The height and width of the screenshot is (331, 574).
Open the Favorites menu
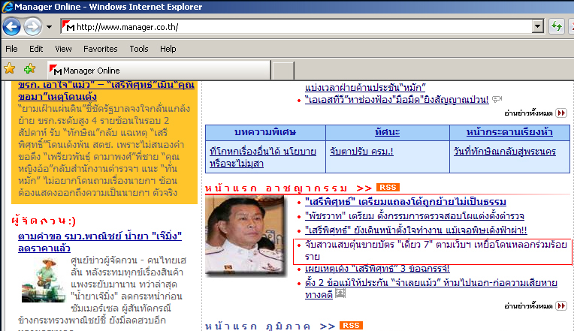(101, 49)
